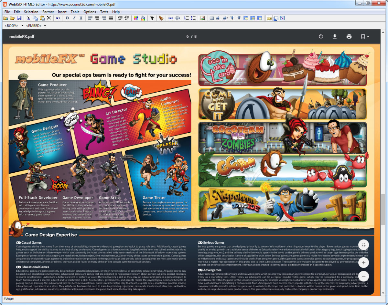Rotate the PDF page clockwise
The image size is (388, 305).
pos(321,36)
